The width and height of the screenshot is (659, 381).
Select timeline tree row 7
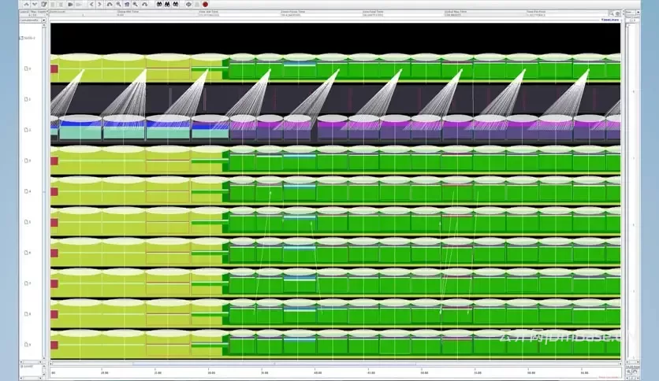28,283
